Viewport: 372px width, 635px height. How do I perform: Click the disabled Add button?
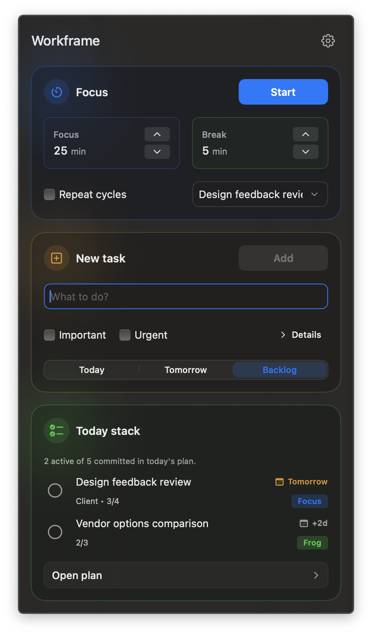click(283, 258)
